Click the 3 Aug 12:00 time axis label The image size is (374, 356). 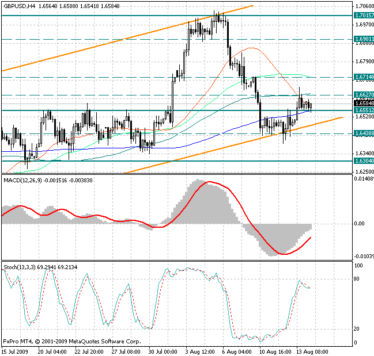click(201, 351)
